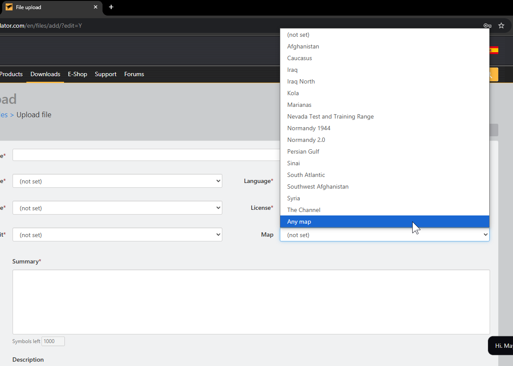Click the Description heading
This screenshot has height=366, width=513.
[x=28, y=360]
